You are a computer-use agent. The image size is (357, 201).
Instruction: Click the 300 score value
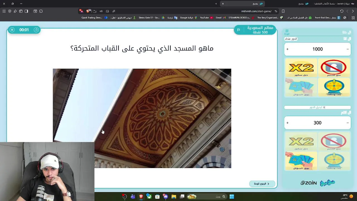317,123
